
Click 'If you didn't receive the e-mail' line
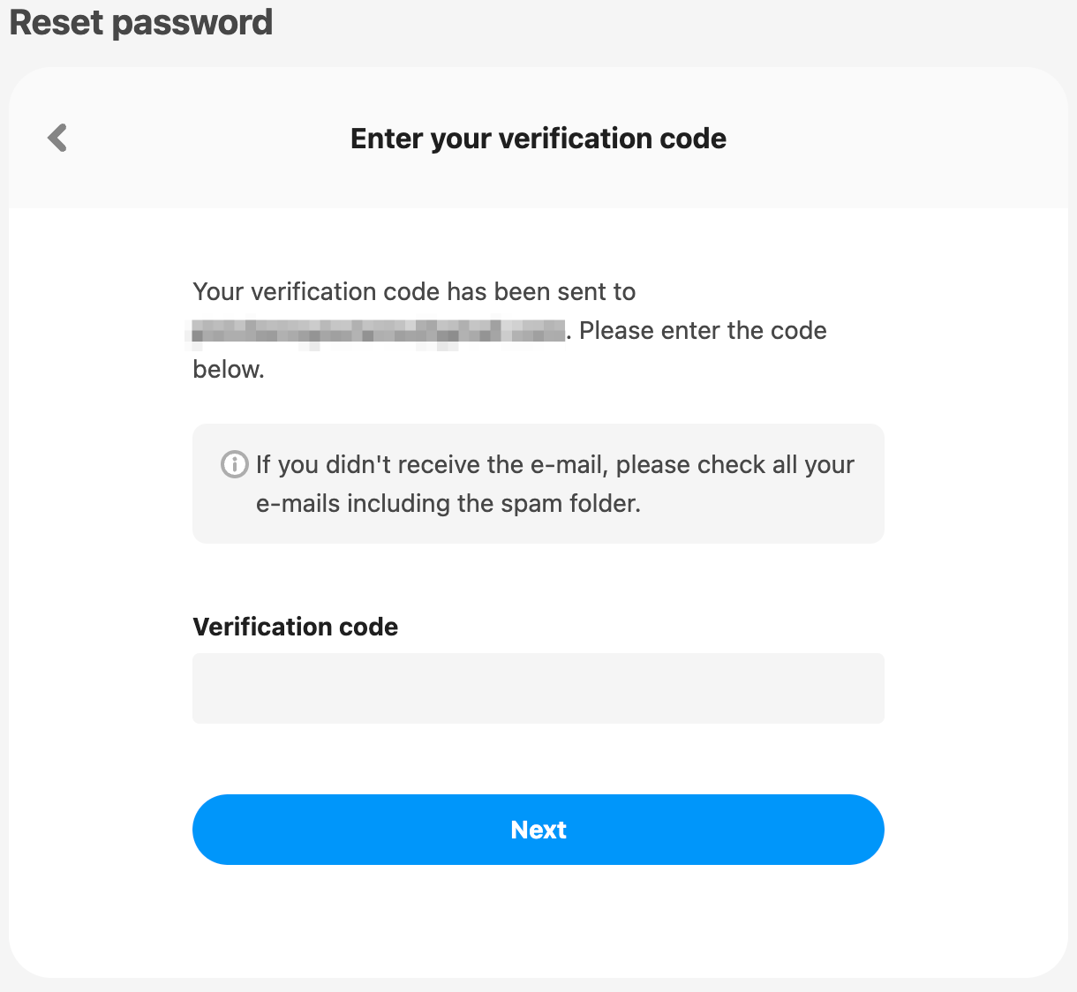coord(555,465)
